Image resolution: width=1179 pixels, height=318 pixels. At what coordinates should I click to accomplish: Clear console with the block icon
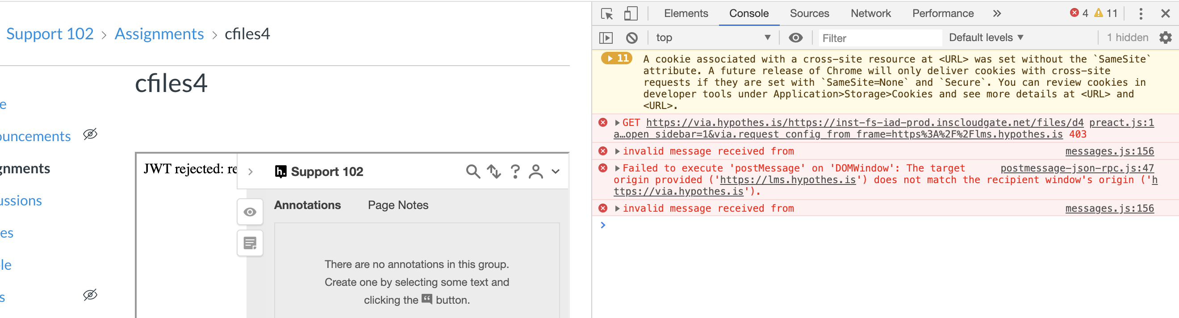[631, 38]
